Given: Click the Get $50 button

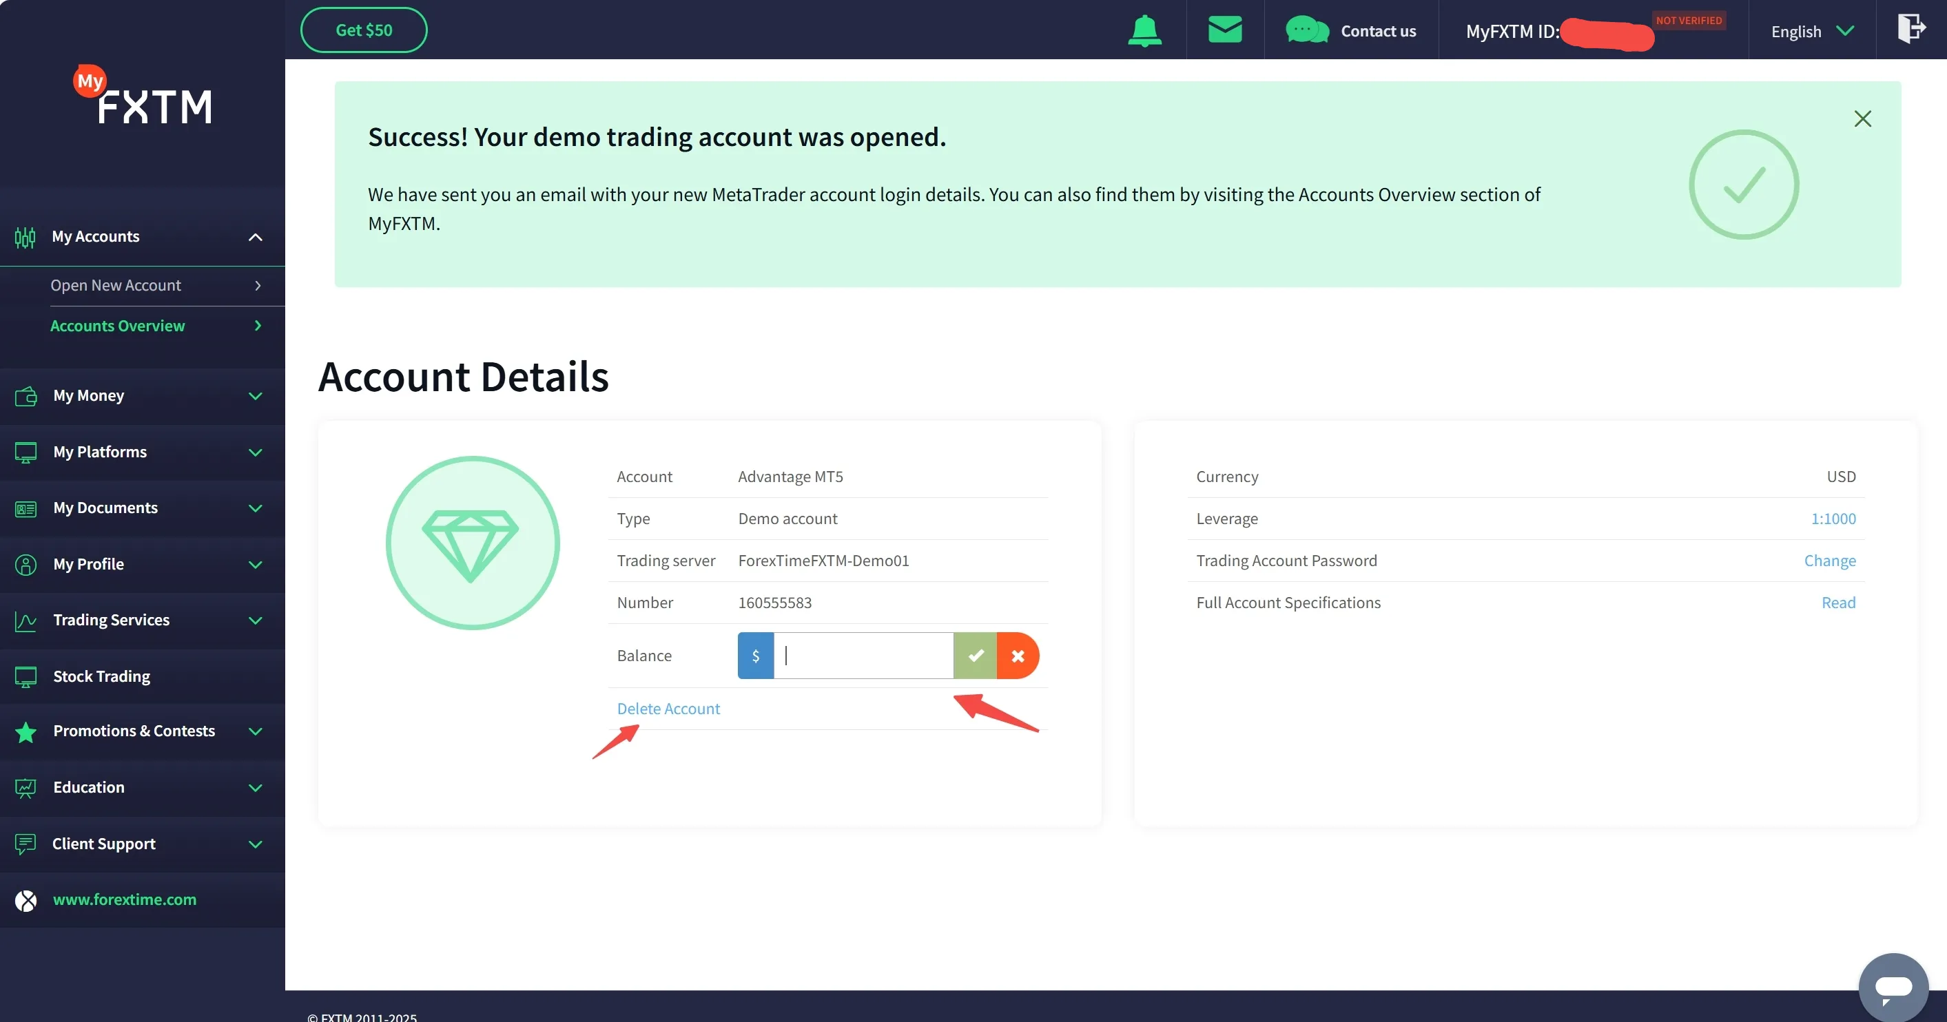Looking at the screenshot, I should coord(364,30).
